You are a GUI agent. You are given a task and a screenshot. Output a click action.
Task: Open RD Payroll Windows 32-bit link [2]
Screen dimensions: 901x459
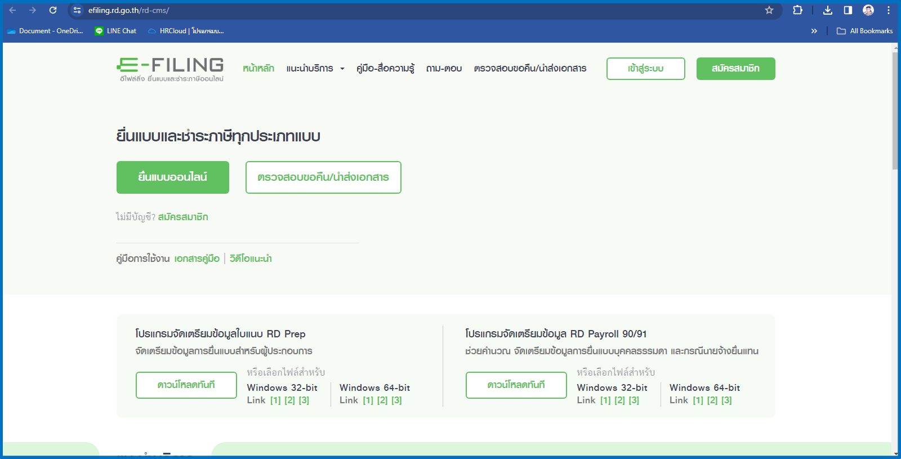[x=619, y=400]
